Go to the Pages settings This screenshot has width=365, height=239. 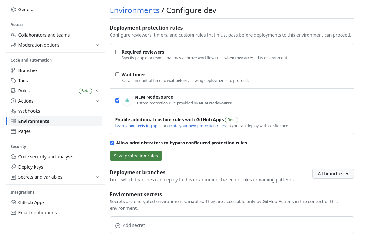(x=24, y=131)
